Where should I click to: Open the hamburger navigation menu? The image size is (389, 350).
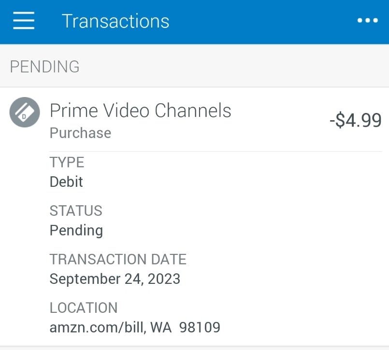click(x=23, y=21)
